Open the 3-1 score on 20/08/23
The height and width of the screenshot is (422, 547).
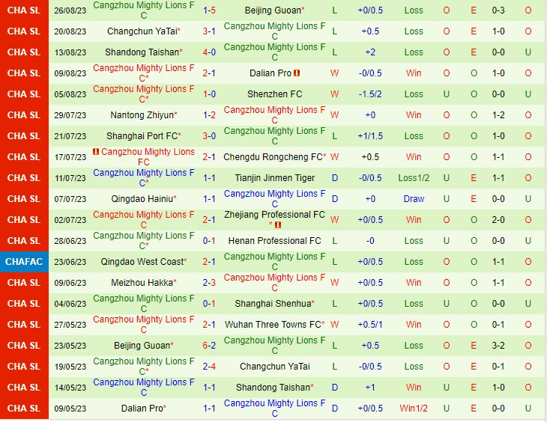pyautogui.click(x=209, y=31)
